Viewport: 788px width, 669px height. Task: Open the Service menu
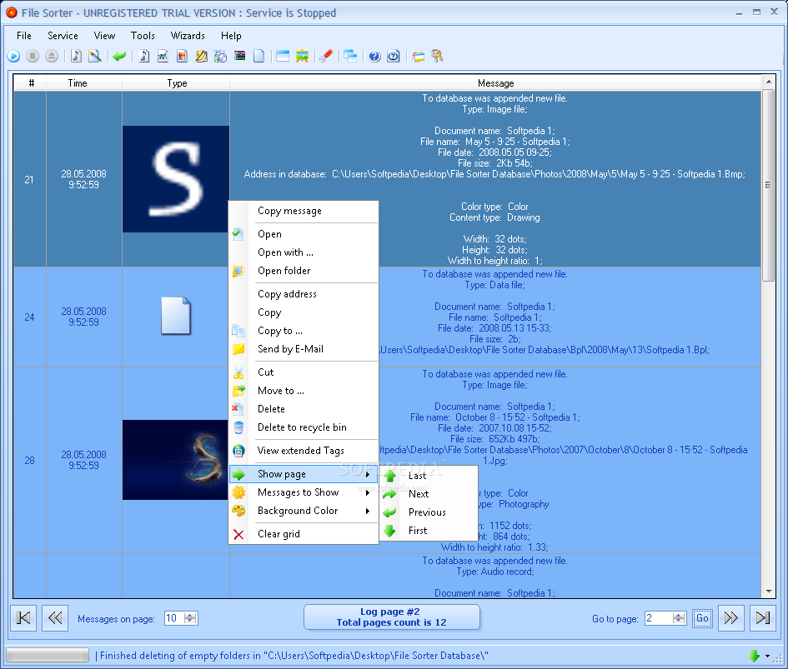(x=63, y=36)
